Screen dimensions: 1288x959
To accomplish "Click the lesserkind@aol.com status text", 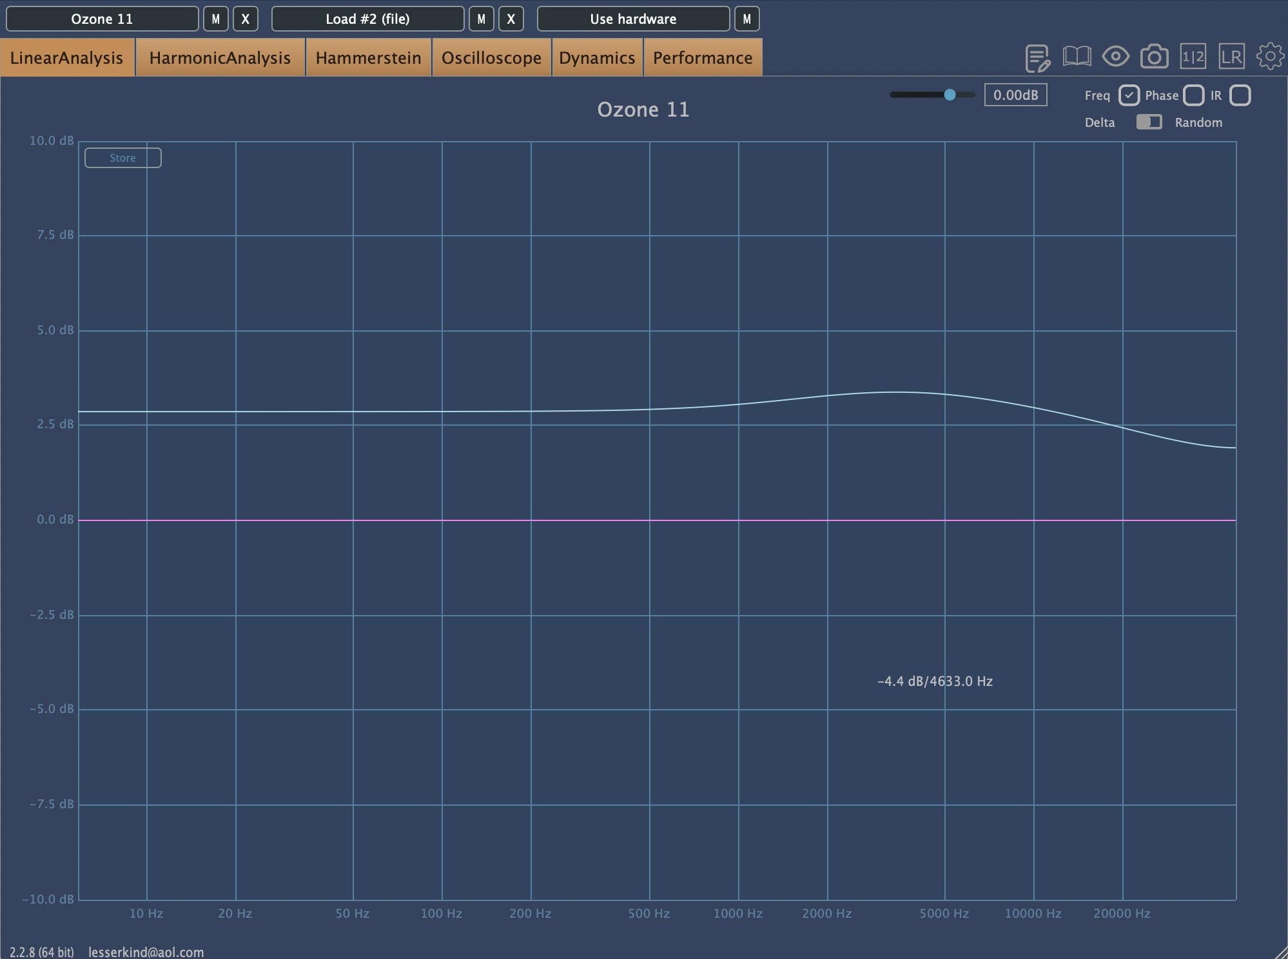I will (146, 952).
